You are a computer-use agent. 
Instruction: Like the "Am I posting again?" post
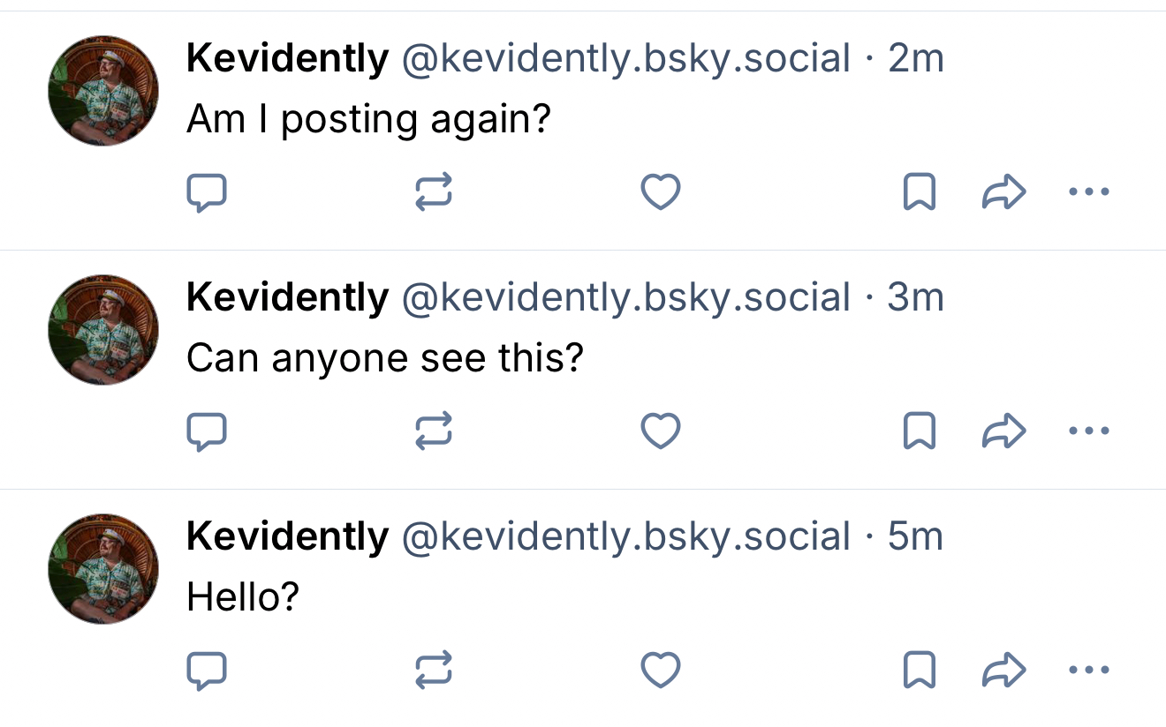point(660,191)
